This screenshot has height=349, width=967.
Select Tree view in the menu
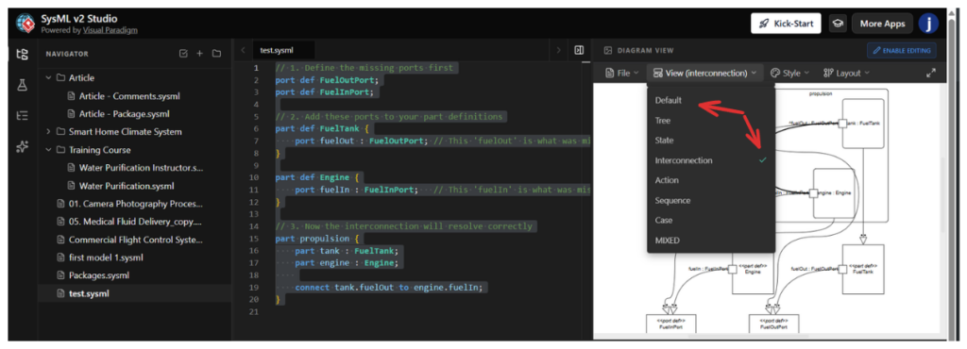tap(710, 121)
